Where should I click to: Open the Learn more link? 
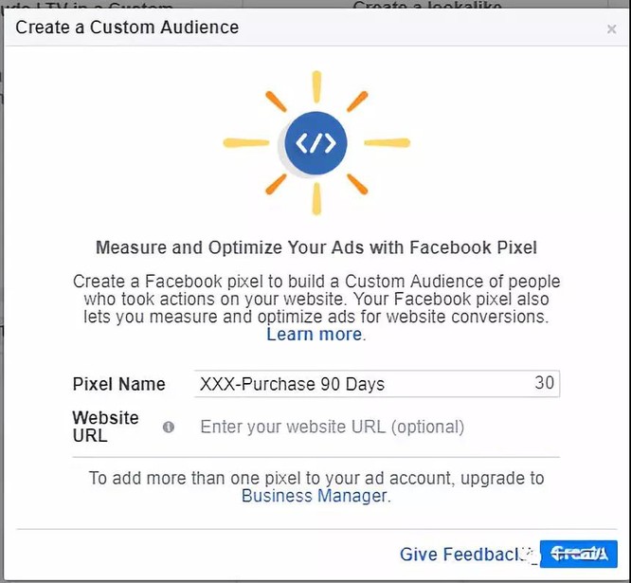click(x=315, y=335)
